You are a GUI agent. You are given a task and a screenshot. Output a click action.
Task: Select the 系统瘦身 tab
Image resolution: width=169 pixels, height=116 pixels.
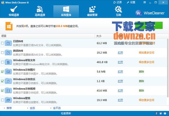coord(66,11)
